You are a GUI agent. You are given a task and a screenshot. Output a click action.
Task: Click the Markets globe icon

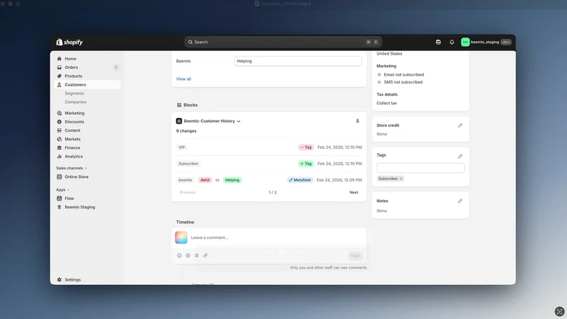(60, 139)
